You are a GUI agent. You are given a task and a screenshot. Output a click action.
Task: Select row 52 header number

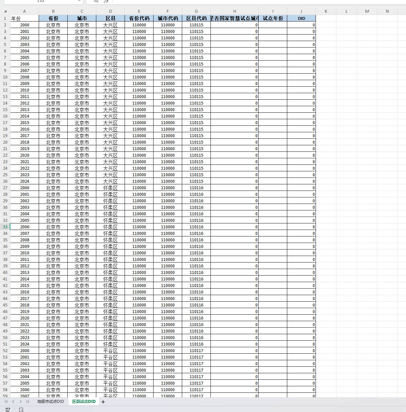5,350
